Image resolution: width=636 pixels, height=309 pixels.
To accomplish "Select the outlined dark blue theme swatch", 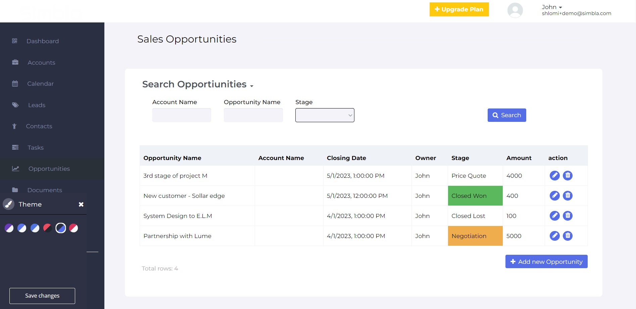I will (61, 228).
